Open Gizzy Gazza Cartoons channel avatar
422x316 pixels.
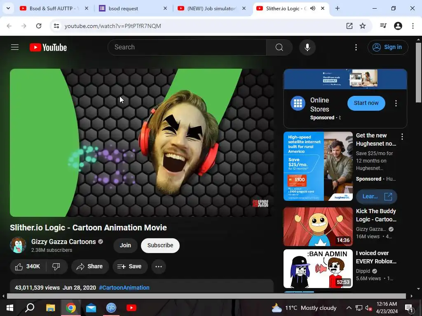click(x=18, y=245)
